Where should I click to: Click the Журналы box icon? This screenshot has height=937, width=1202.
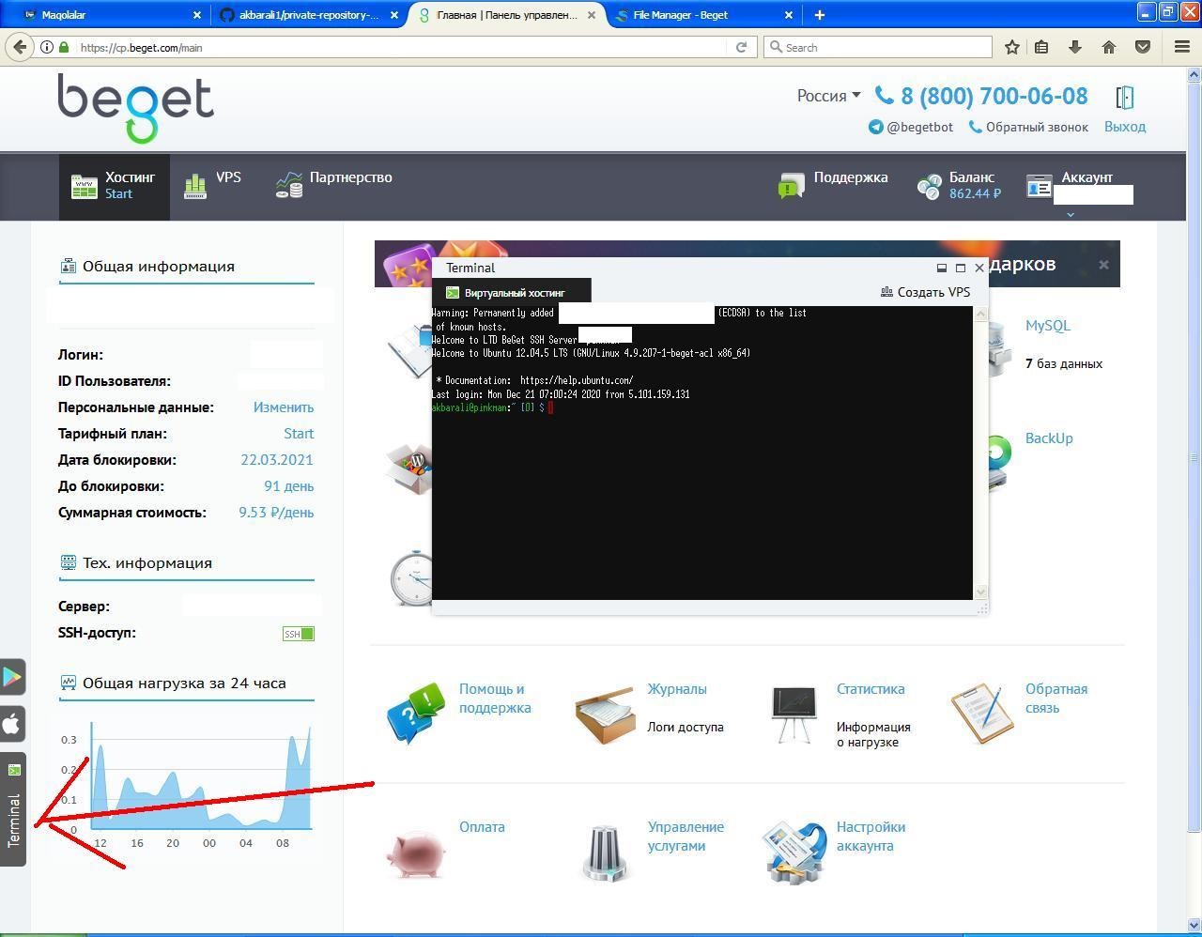[605, 715]
